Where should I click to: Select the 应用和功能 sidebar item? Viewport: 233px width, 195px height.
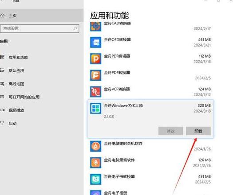19,58
